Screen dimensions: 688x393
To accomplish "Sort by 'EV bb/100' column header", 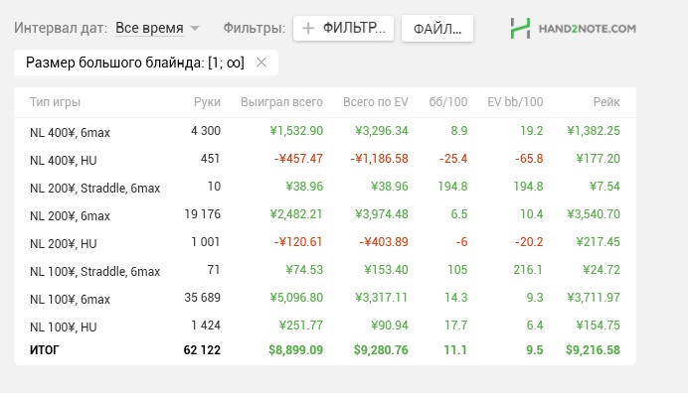I will pyautogui.click(x=515, y=102).
